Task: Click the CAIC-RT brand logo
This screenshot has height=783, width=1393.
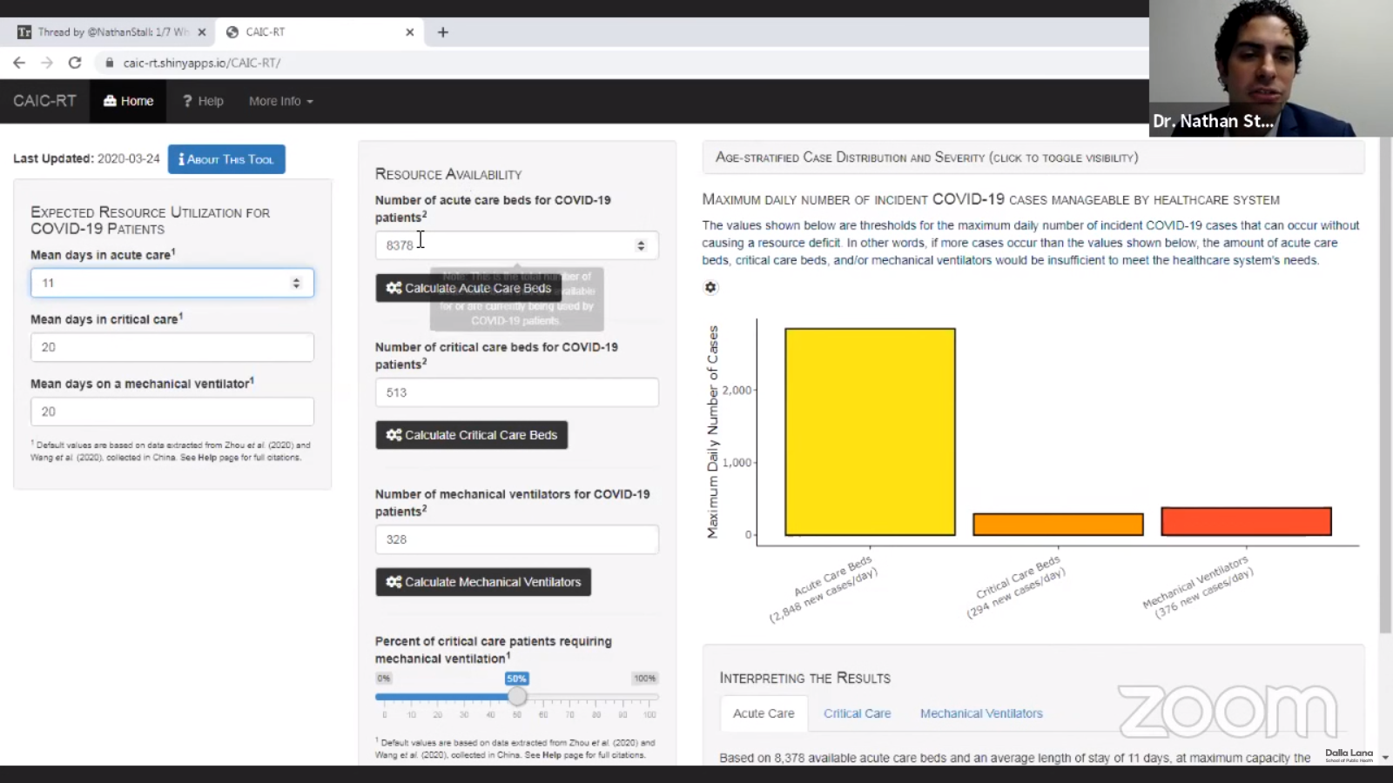Action: pos(44,101)
